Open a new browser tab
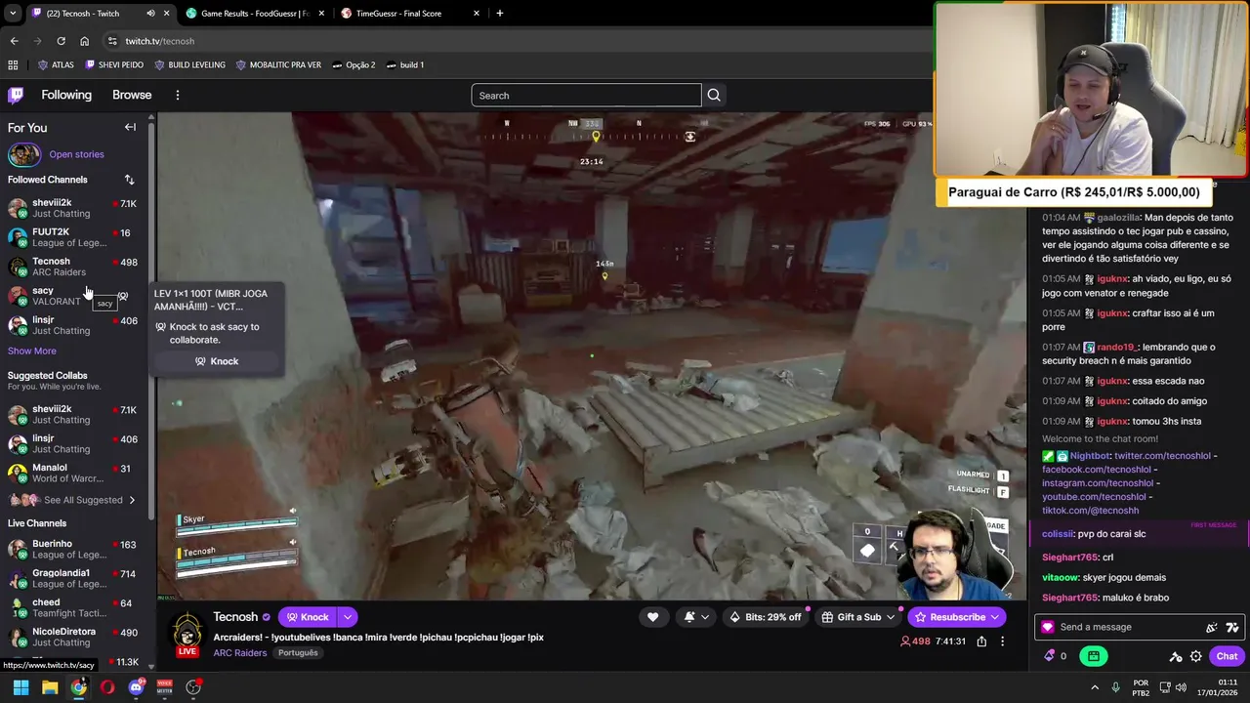1250x703 pixels. point(500,14)
